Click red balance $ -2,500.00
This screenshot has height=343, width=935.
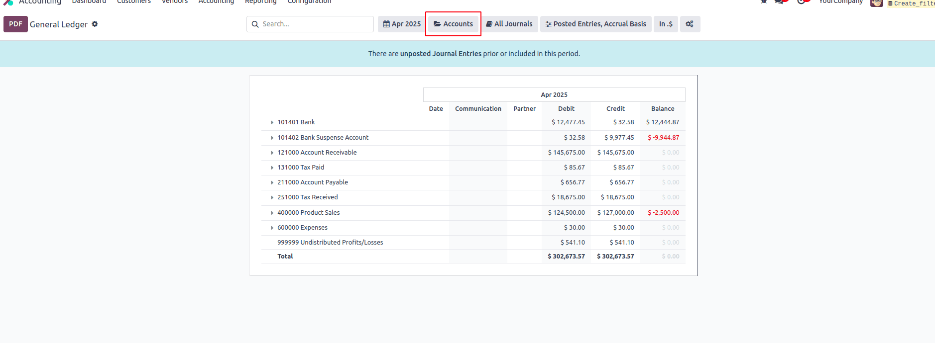click(x=663, y=213)
